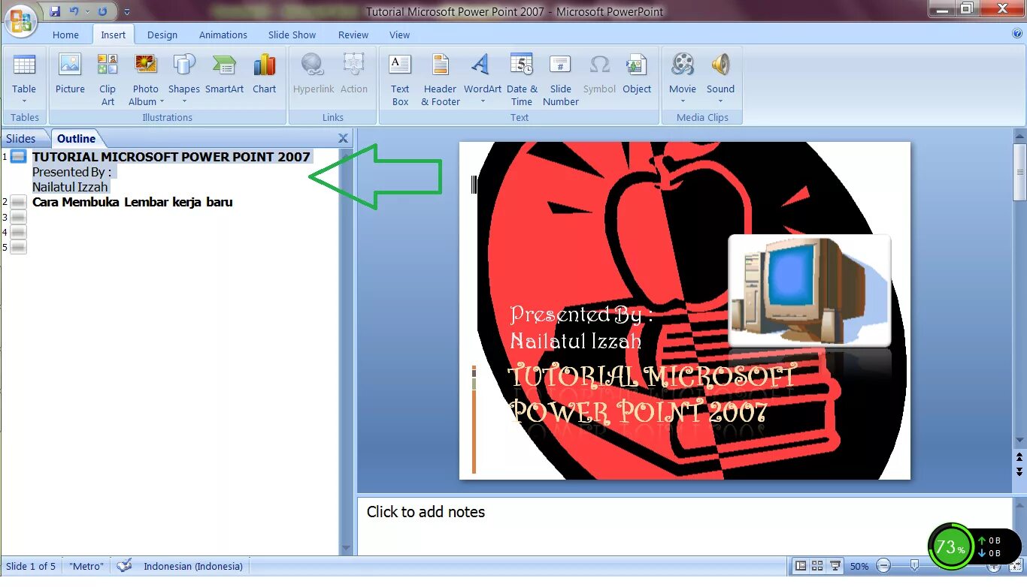Go to the Animations tab
Viewport: 1027px width, 587px height.
[223, 35]
